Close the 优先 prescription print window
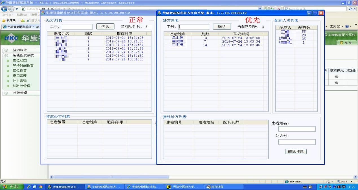Viewport: 358px width, 190px height. tap(321, 13)
